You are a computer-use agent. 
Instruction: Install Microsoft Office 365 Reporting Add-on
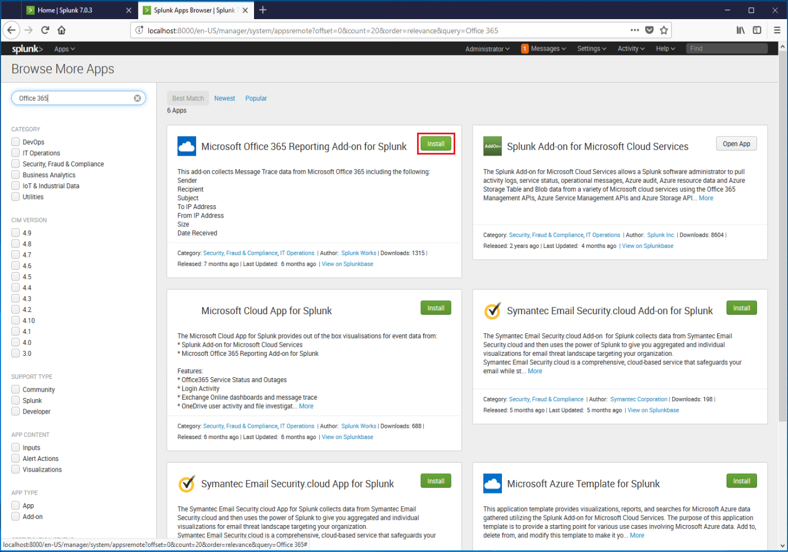[436, 144]
